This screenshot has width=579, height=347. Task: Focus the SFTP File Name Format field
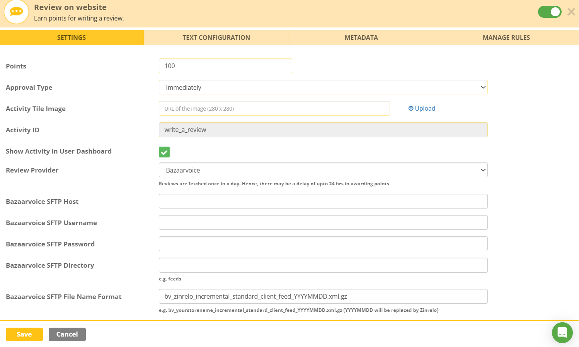pyautogui.click(x=323, y=296)
